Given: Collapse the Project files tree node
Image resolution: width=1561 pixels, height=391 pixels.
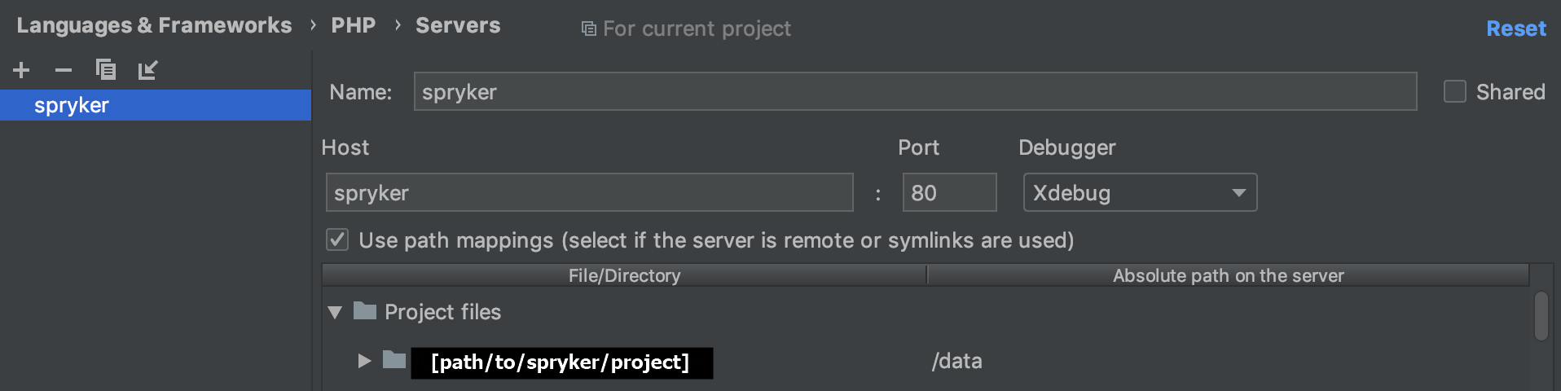Looking at the screenshot, I should [x=335, y=312].
